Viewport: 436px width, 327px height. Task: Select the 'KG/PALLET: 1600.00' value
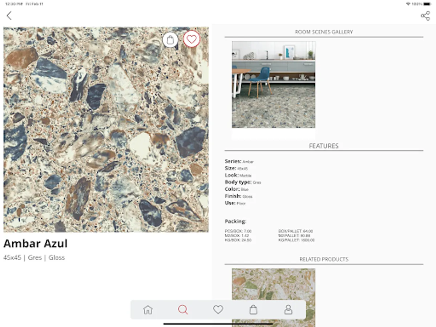[296, 240]
